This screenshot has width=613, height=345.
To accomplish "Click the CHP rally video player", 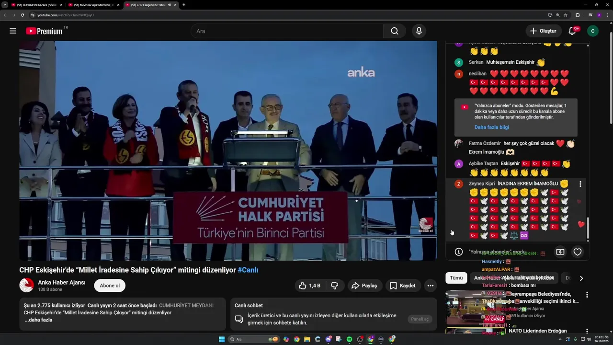I will click(228, 150).
